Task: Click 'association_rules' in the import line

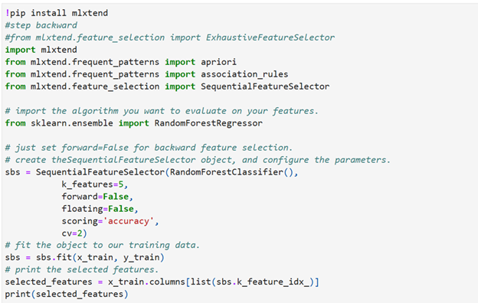Action: (244, 74)
